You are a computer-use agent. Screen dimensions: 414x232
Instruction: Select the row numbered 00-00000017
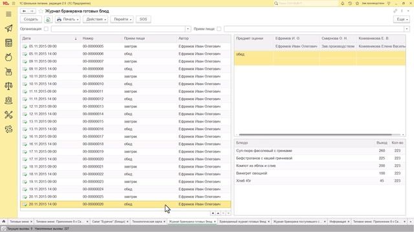click(x=125, y=137)
